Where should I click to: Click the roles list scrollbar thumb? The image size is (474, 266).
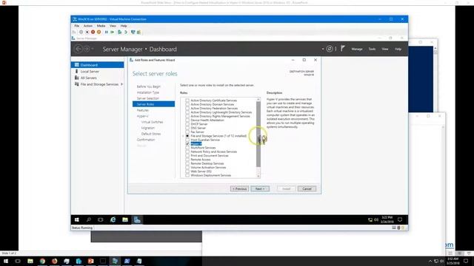258,134
